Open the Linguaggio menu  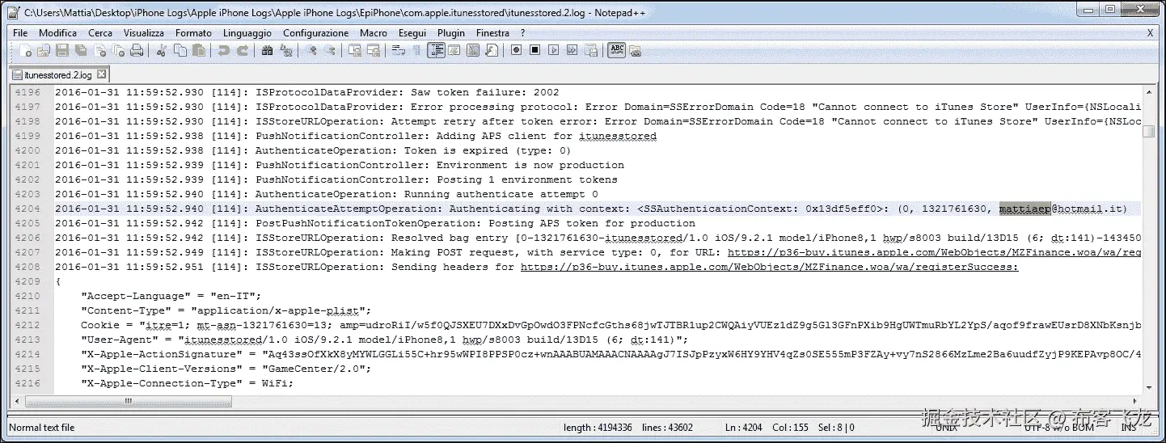[247, 33]
